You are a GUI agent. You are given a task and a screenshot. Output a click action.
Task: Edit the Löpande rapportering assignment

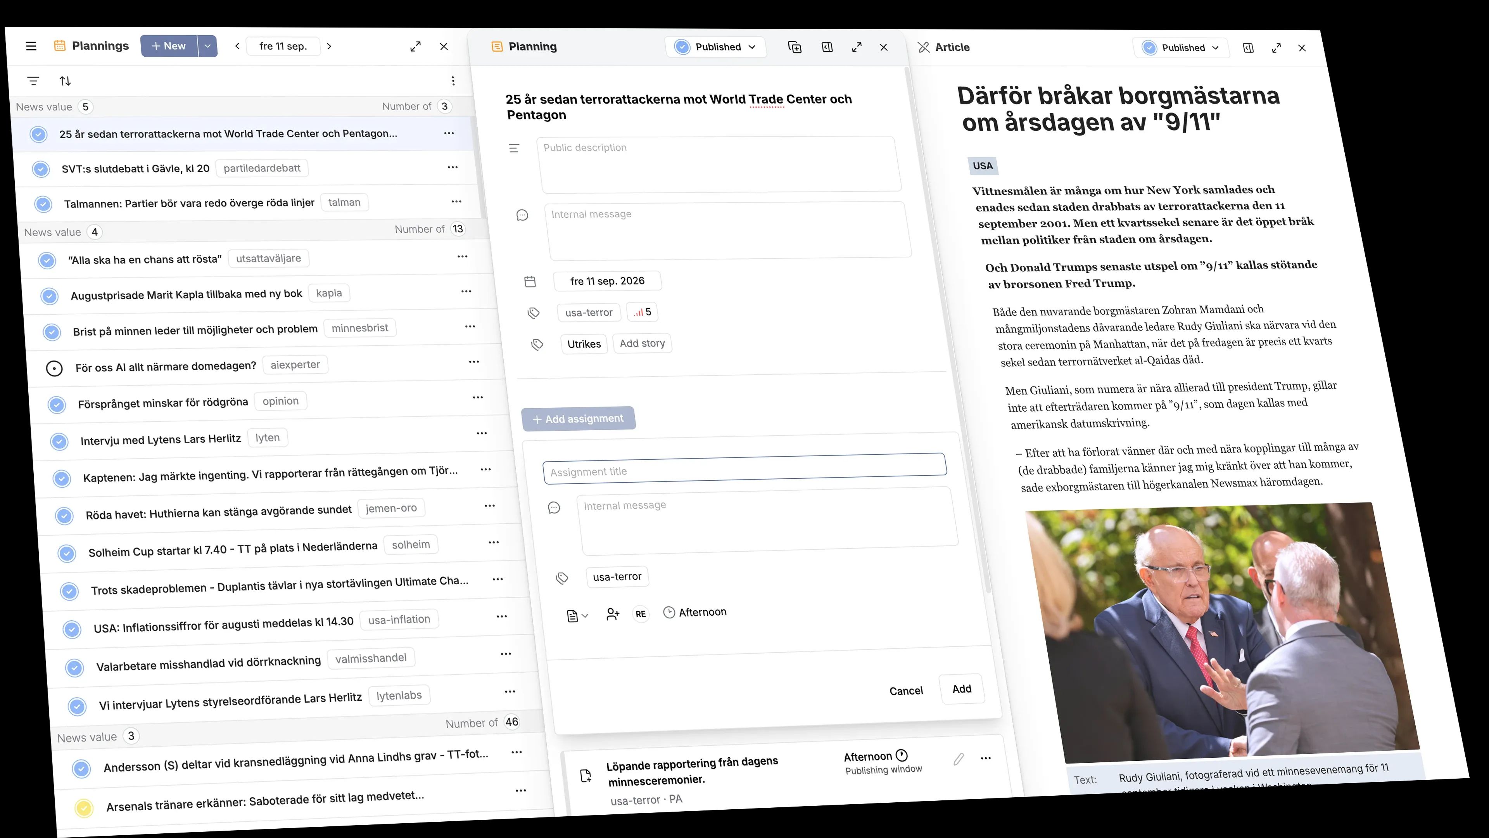pyautogui.click(x=959, y=759)
